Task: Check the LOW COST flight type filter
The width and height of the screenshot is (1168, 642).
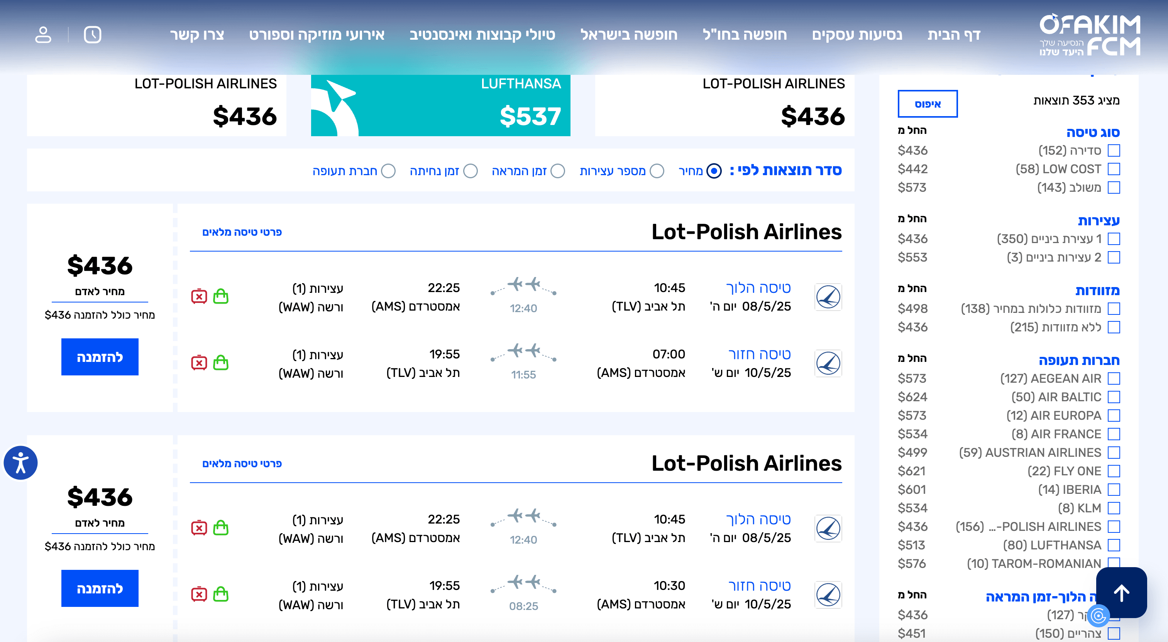Action: [1114, 169]
